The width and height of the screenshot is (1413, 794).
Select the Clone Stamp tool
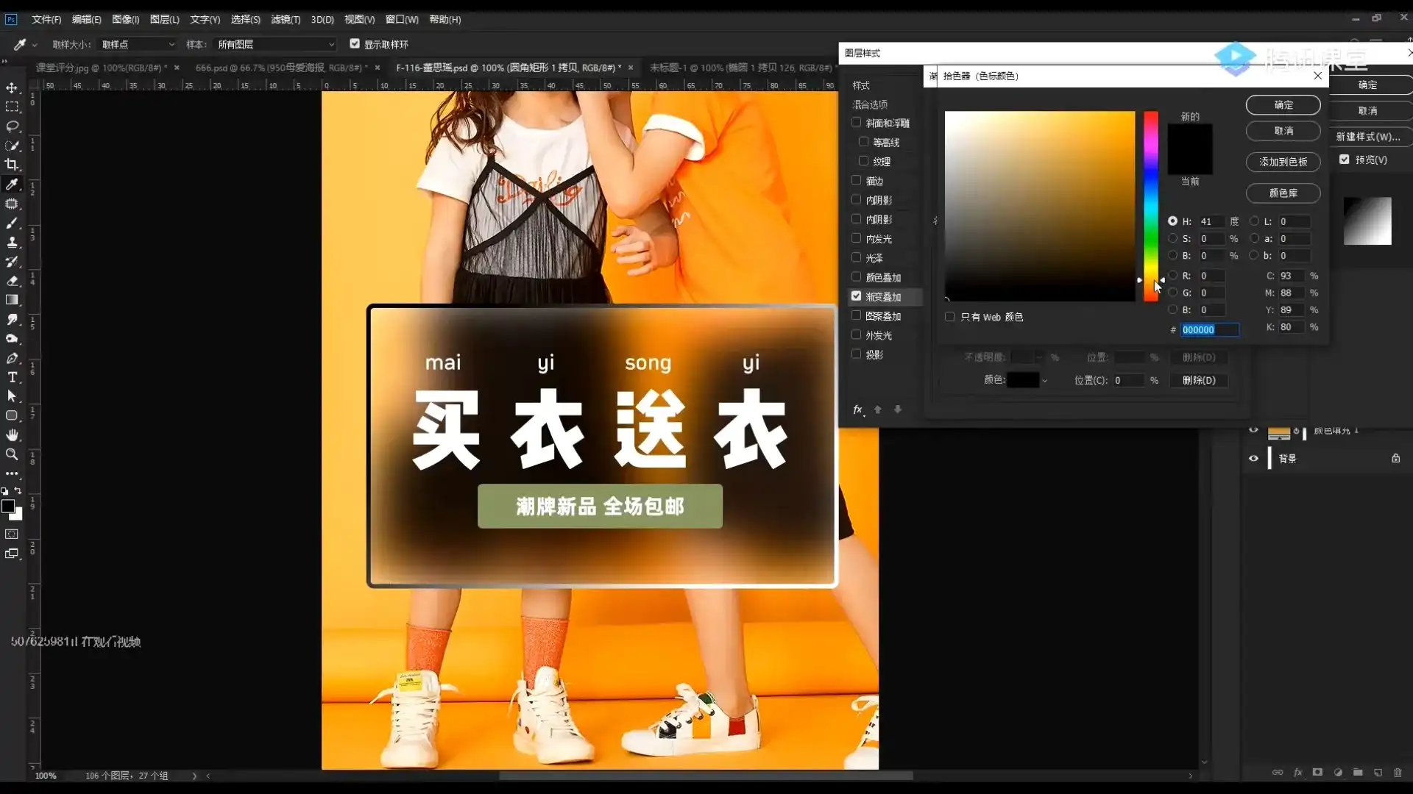pyautogui.click(x=12, y=243)
